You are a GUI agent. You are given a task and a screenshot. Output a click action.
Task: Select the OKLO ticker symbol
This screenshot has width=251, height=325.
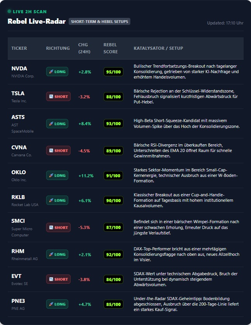click(19, 172)
